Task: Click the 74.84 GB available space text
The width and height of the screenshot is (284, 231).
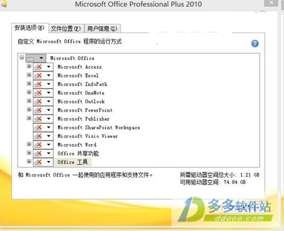Action: point(235,182)
